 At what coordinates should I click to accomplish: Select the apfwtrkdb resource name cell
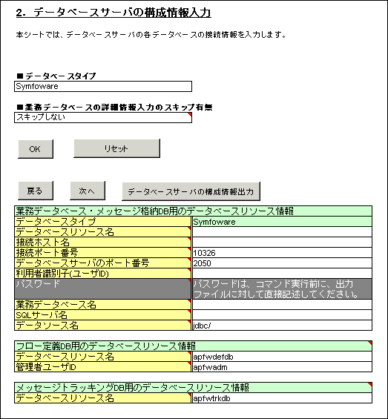(282, 398)
